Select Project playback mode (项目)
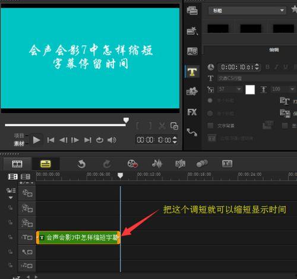Image resolution: width=297 pixels, height=279 pixels. pyautogui.click(x=19, y=136)
